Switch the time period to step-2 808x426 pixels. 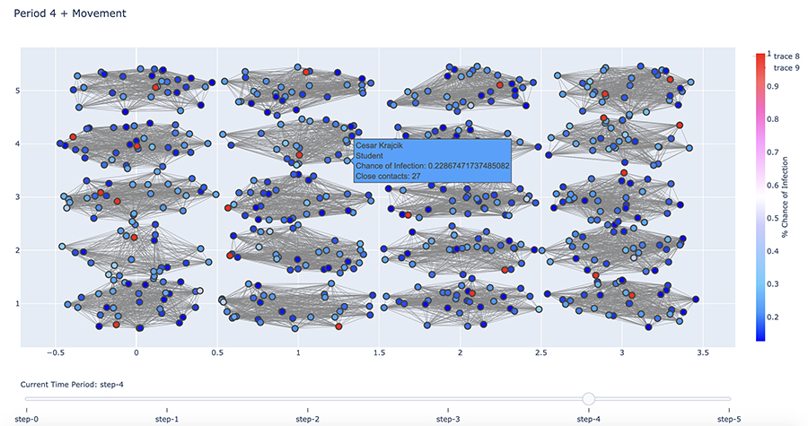(x=307, y=419)
